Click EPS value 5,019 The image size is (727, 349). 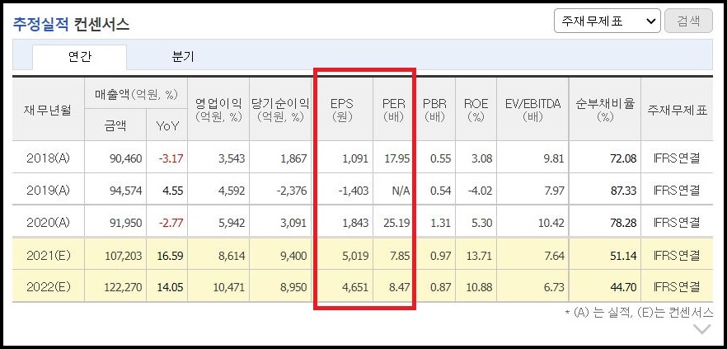[355, 256]
